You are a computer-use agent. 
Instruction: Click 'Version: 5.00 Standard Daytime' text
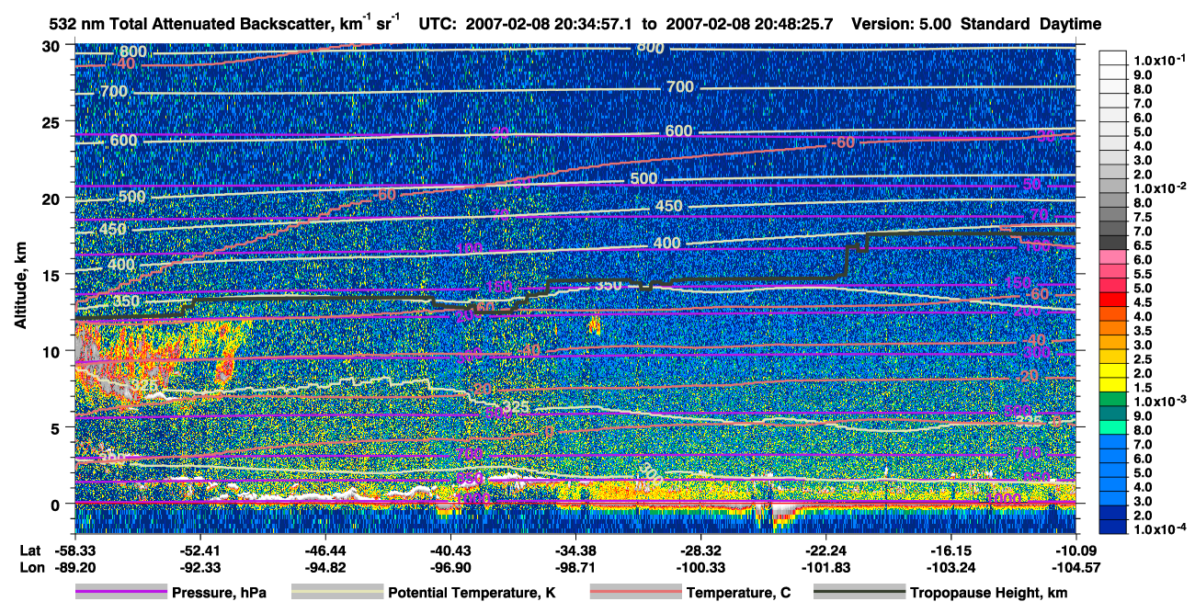coord(976,24)
